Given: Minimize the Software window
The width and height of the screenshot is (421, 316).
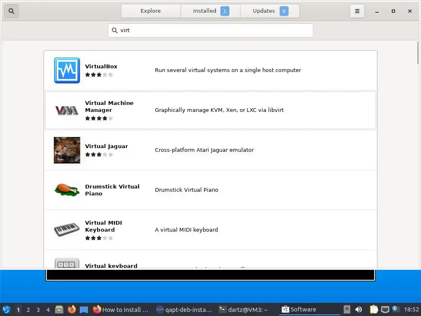Looking at the screenshot, I should [x=377, y=11].
